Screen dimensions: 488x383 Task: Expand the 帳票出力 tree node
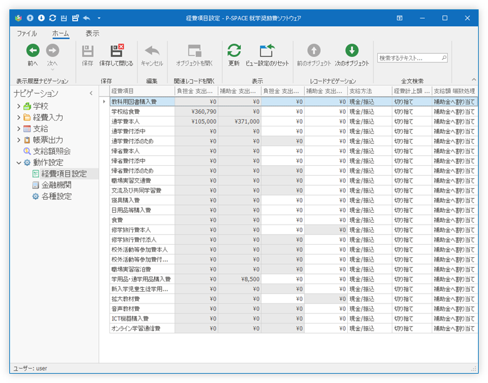pos(19,140)
